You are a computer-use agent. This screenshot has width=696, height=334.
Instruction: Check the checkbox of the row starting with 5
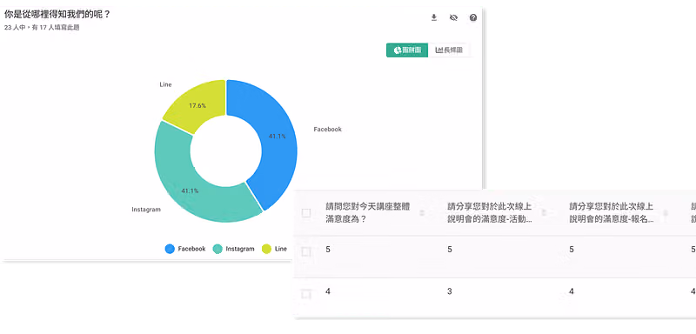(x=306, y=252)
